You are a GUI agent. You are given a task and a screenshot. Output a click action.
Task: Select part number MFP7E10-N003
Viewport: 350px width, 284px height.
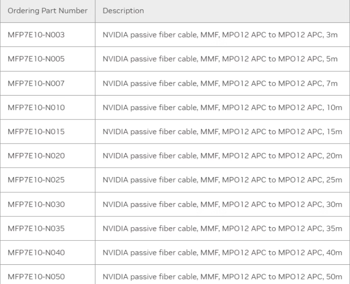[x=36, y=35]
